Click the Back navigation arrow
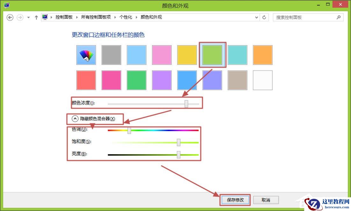The image size is (351, 211). coord(10,17)
